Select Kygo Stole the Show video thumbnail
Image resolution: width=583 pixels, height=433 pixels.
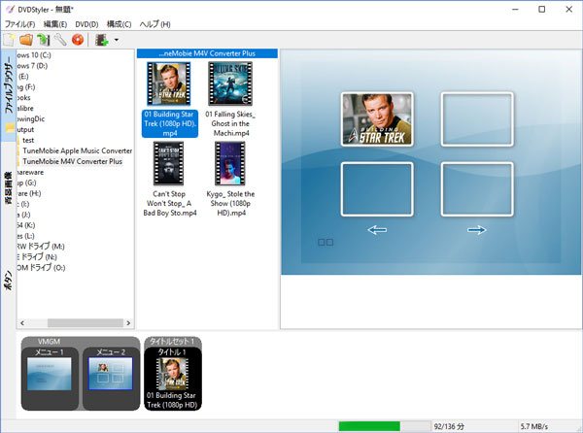point(230,163)
